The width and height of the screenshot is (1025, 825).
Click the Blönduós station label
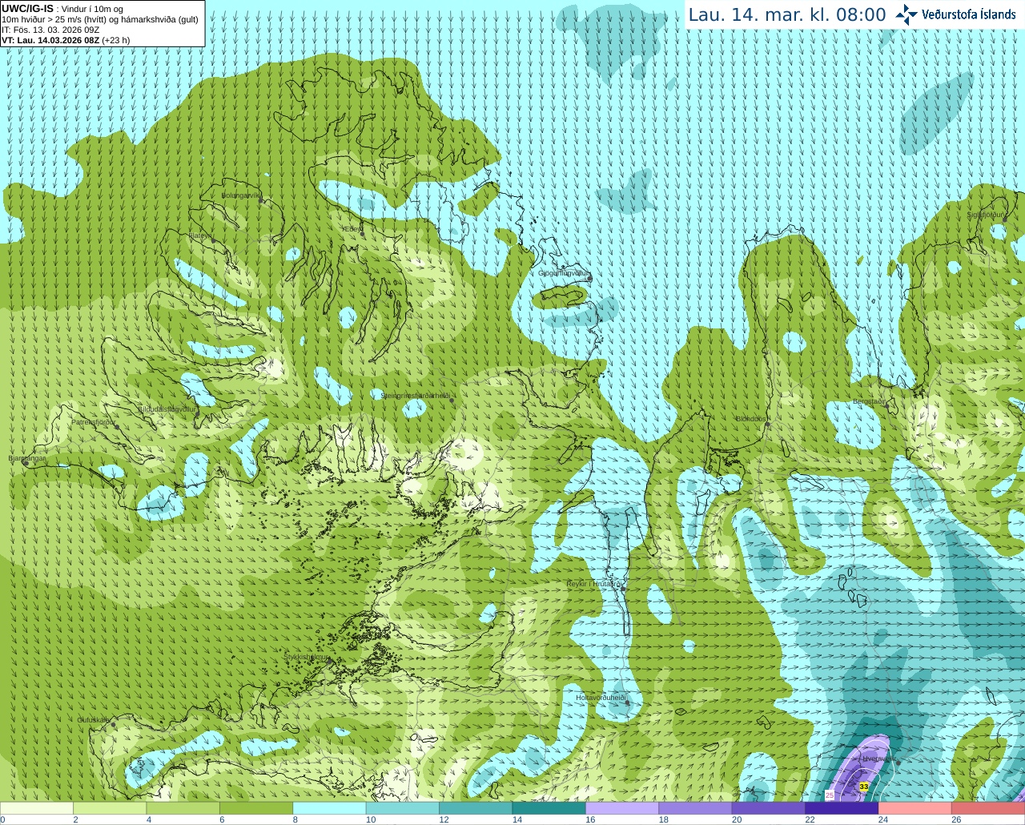tap(751, 419)
